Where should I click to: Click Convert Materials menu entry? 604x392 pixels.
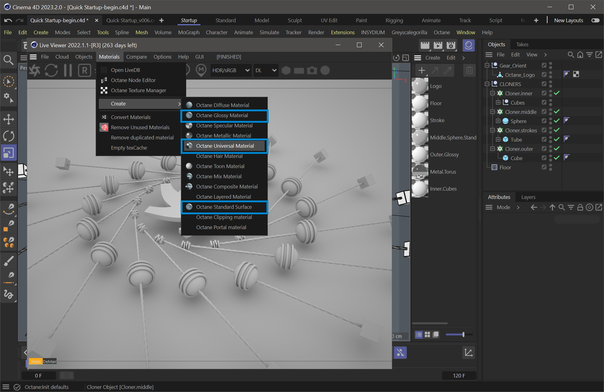[x=131, y=117]
